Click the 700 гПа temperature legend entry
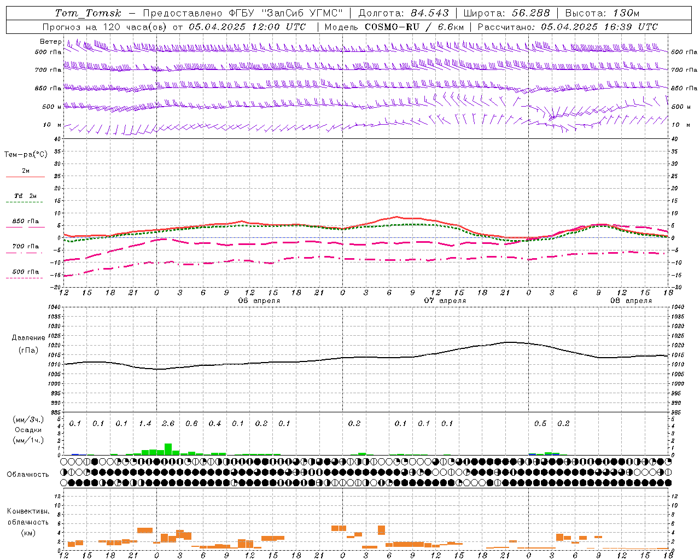The image size is (700, 560). coord(25,247)
